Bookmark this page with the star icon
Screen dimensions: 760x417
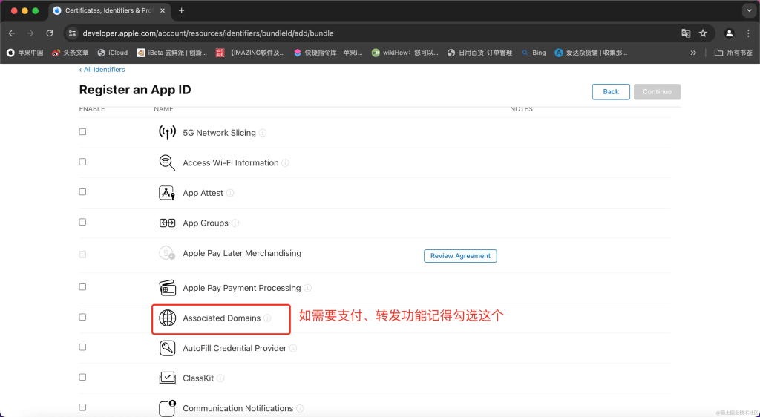point(703,33)
